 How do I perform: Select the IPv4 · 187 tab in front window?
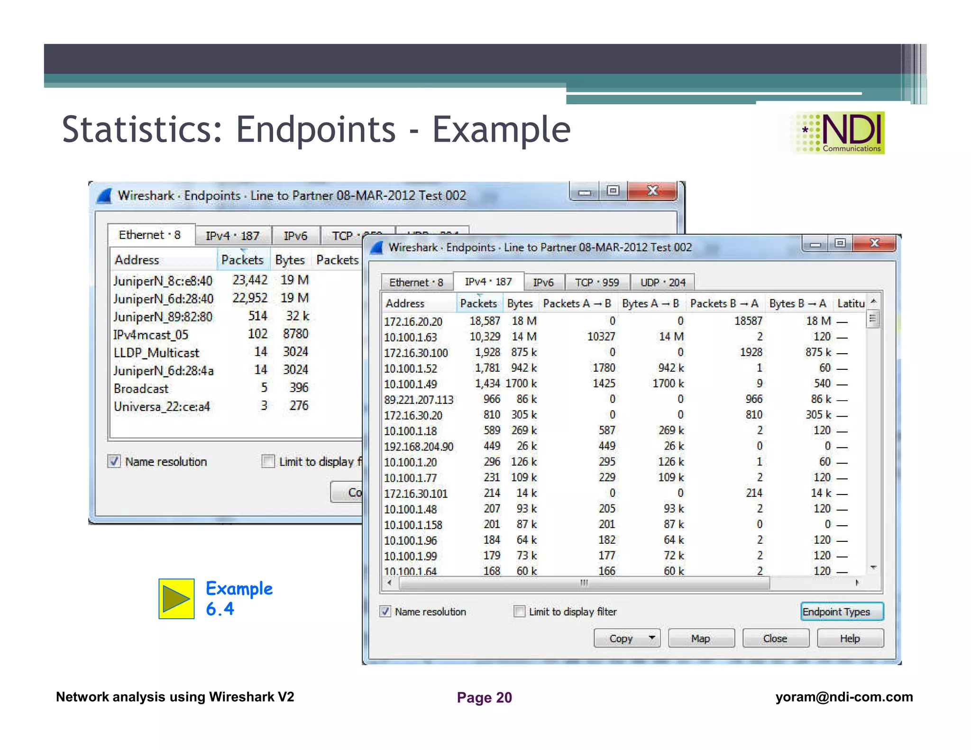coord(488,282)
